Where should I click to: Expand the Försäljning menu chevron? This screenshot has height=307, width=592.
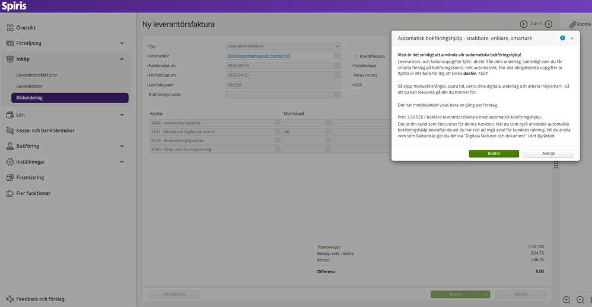[122, 43]
